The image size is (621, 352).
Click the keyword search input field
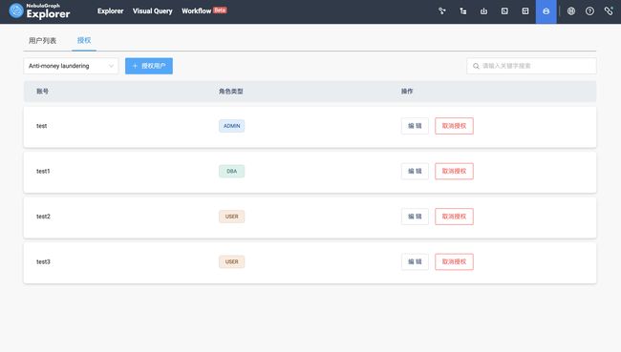pos(531,66)
